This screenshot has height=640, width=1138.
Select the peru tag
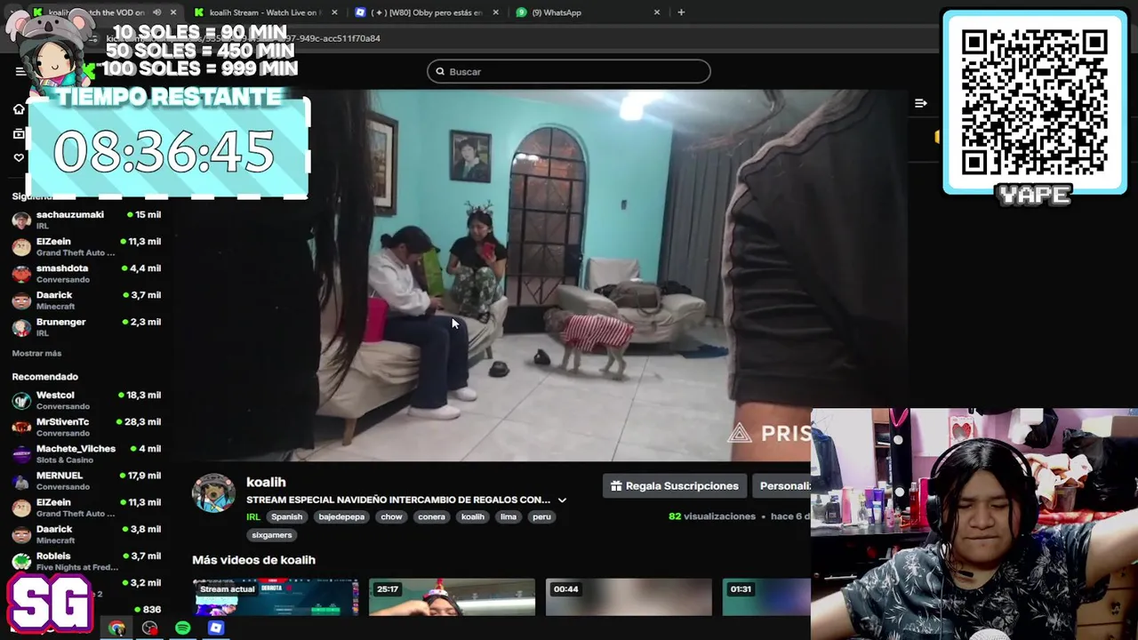coord(541,516)
